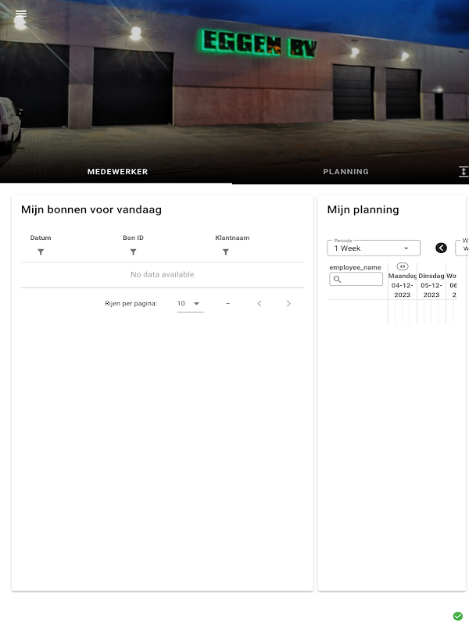This screenshot has height=625, width=469.
Task: Sort by Bon ID column header
Action: click(133, 237)
